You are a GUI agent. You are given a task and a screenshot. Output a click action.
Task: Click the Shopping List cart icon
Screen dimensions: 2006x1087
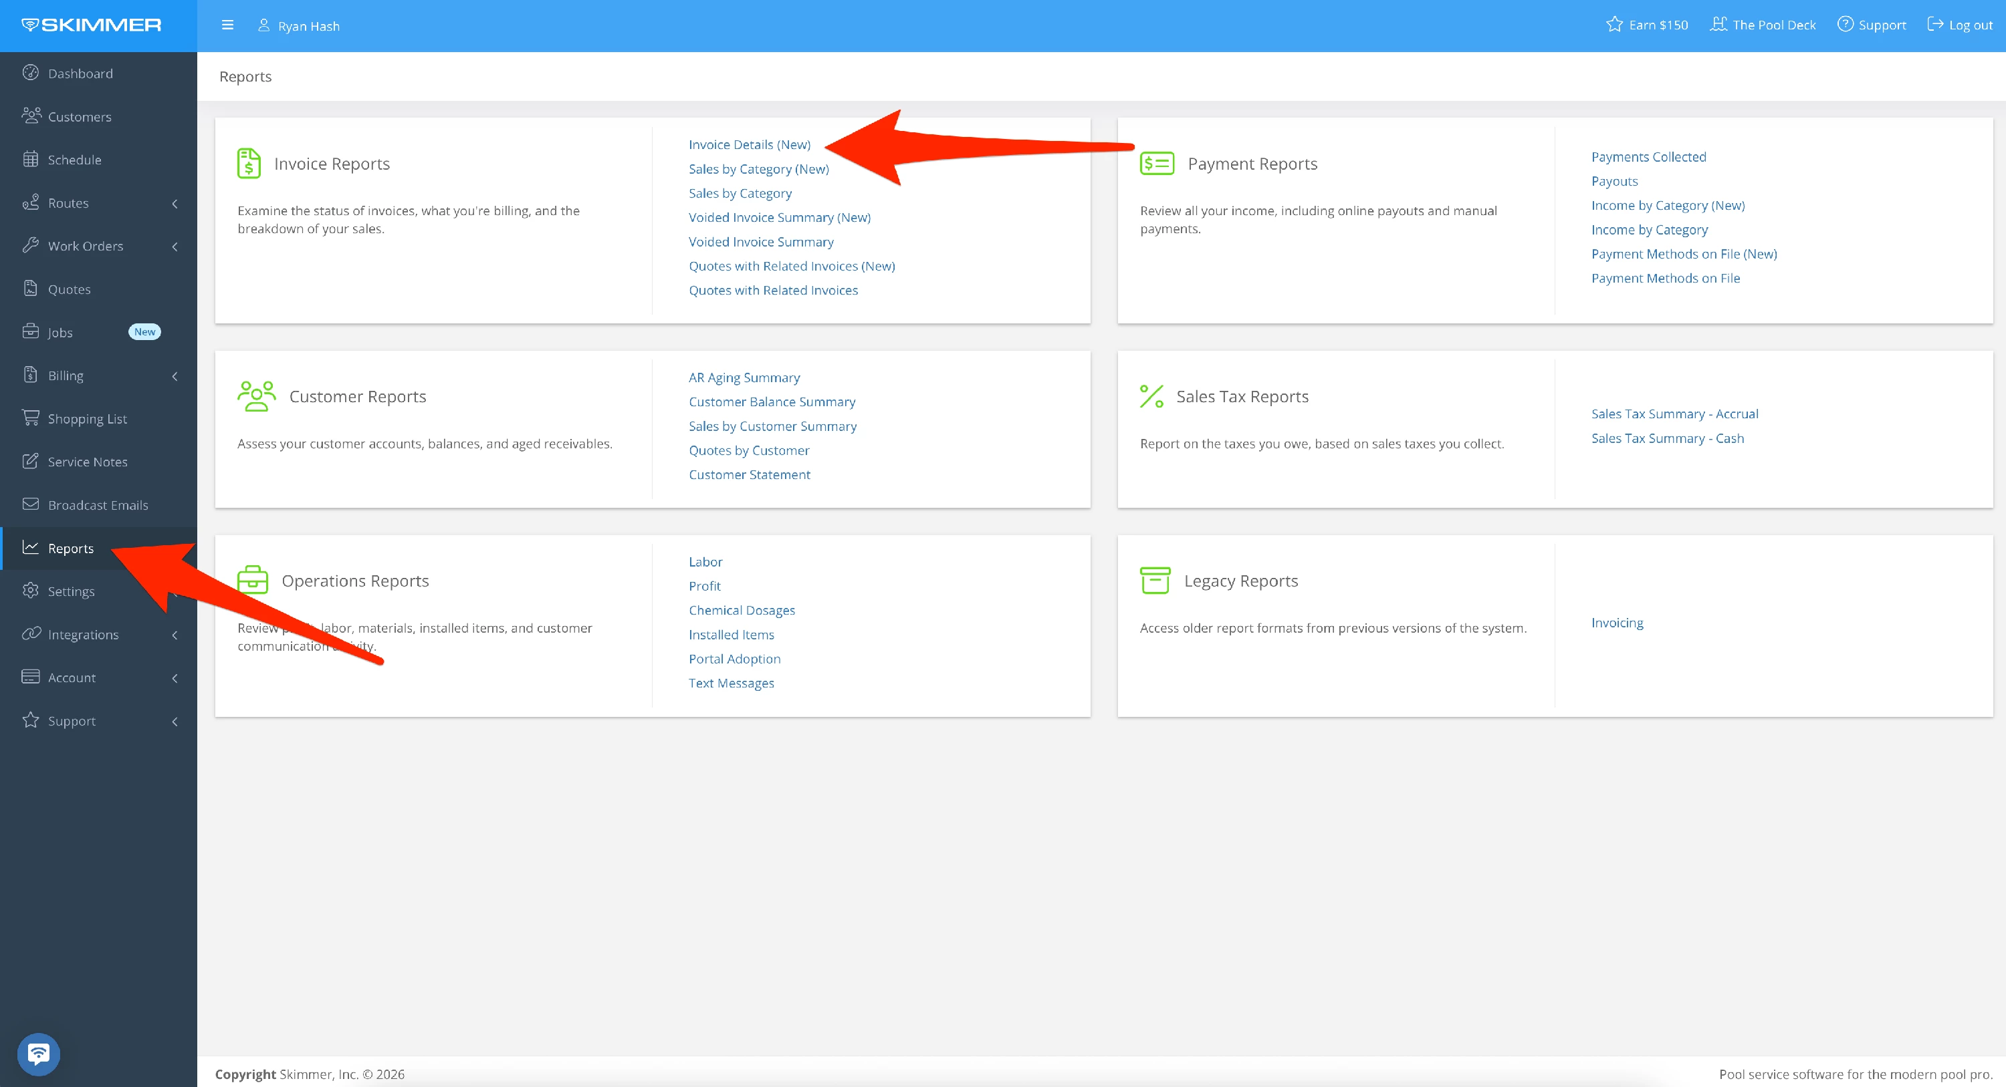(x=30, y=418)
